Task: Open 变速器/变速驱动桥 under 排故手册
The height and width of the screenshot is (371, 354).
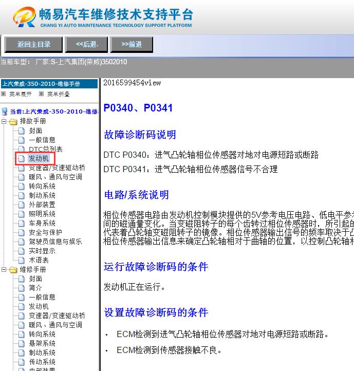Action: click(57, 168)
